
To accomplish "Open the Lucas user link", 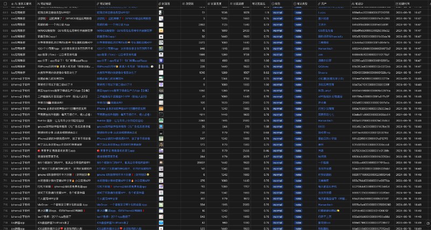I will pyautogui.click(x=322, y=12).
